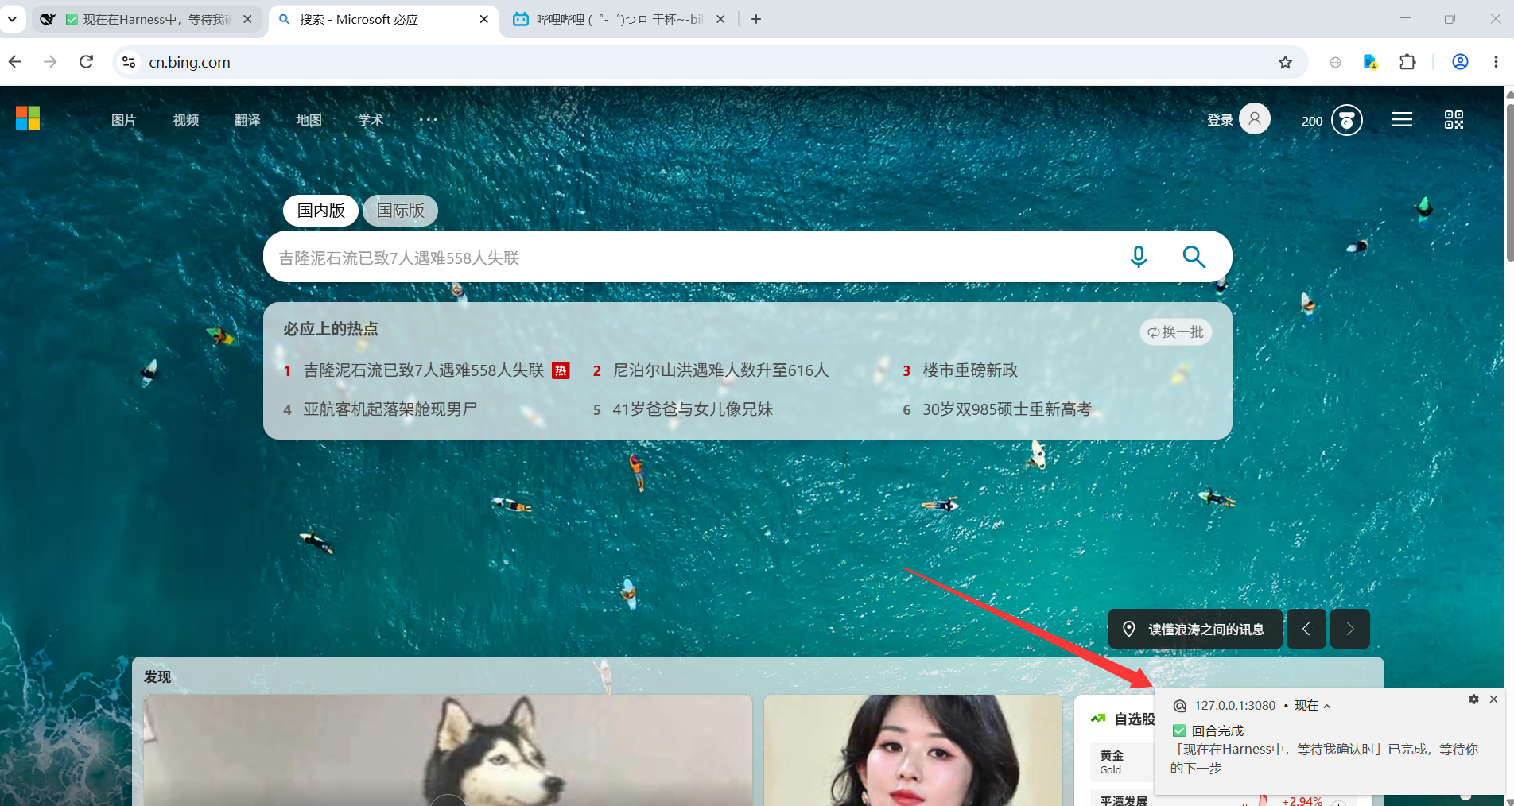Click the 回合完成 notification title

(1217, 730)
